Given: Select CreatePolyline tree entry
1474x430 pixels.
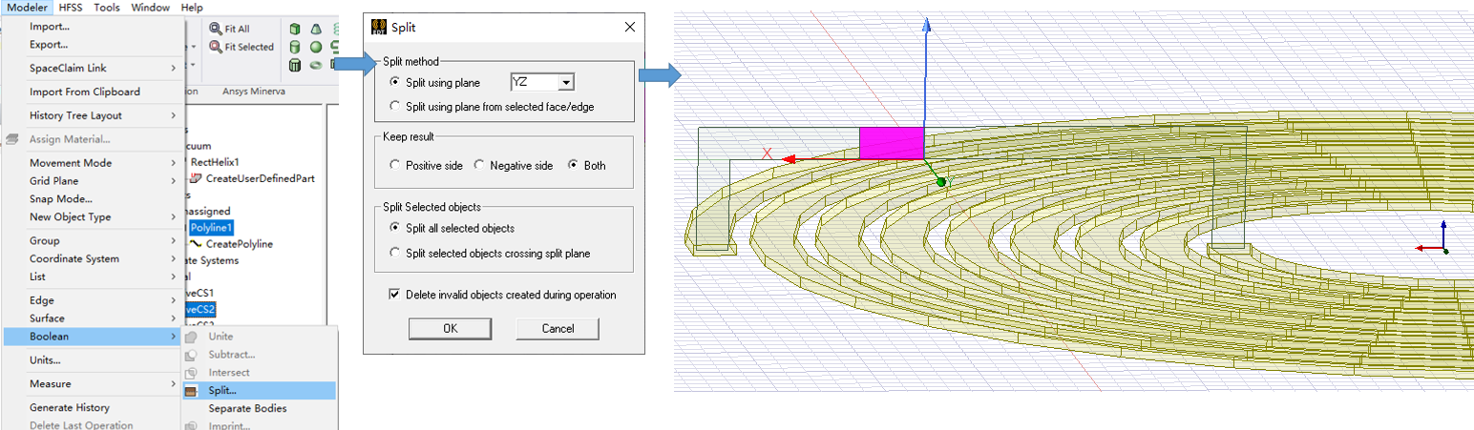Looking at the screenshot, I should [x=239, y=244].
